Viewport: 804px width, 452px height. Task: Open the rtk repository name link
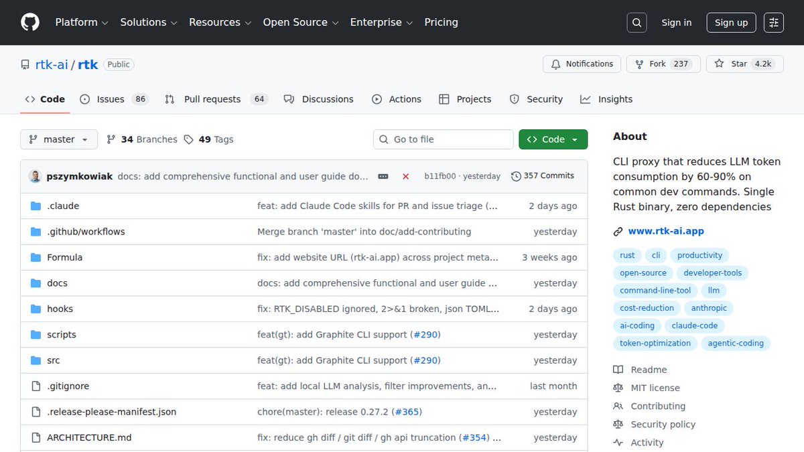coord(88,65)
